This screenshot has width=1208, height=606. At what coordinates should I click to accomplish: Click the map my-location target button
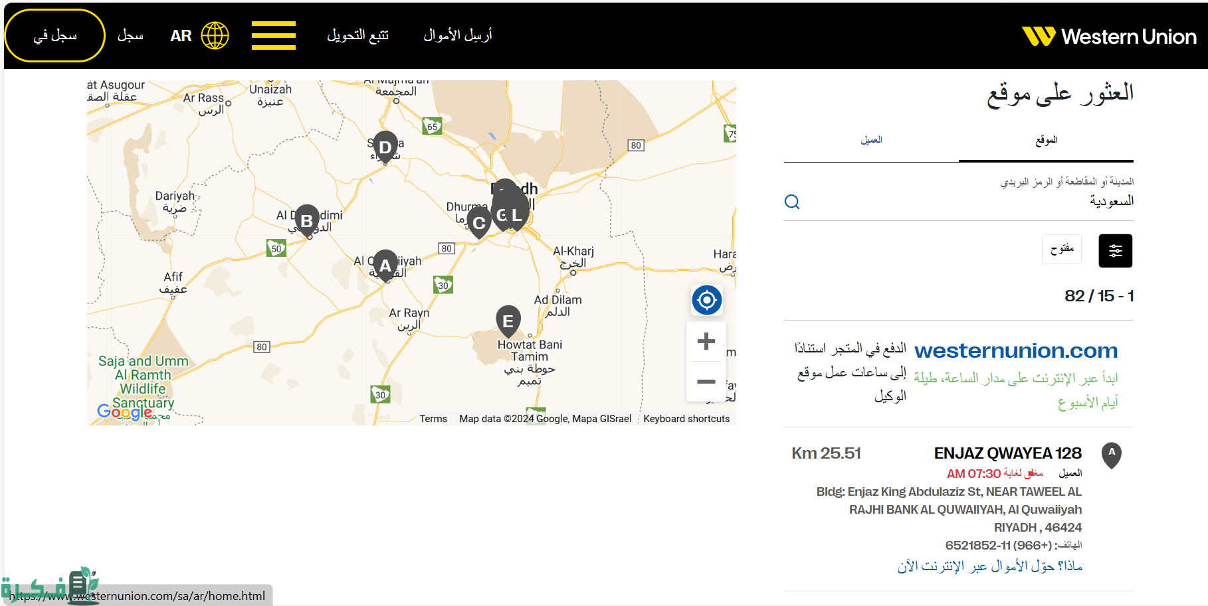(706, 301)
